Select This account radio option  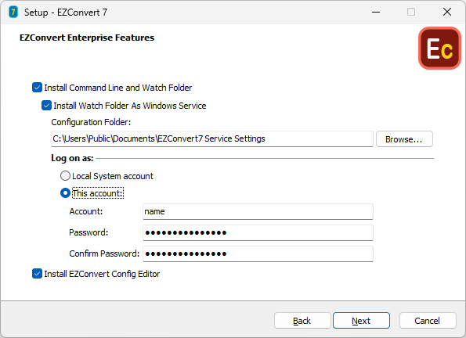65,193
